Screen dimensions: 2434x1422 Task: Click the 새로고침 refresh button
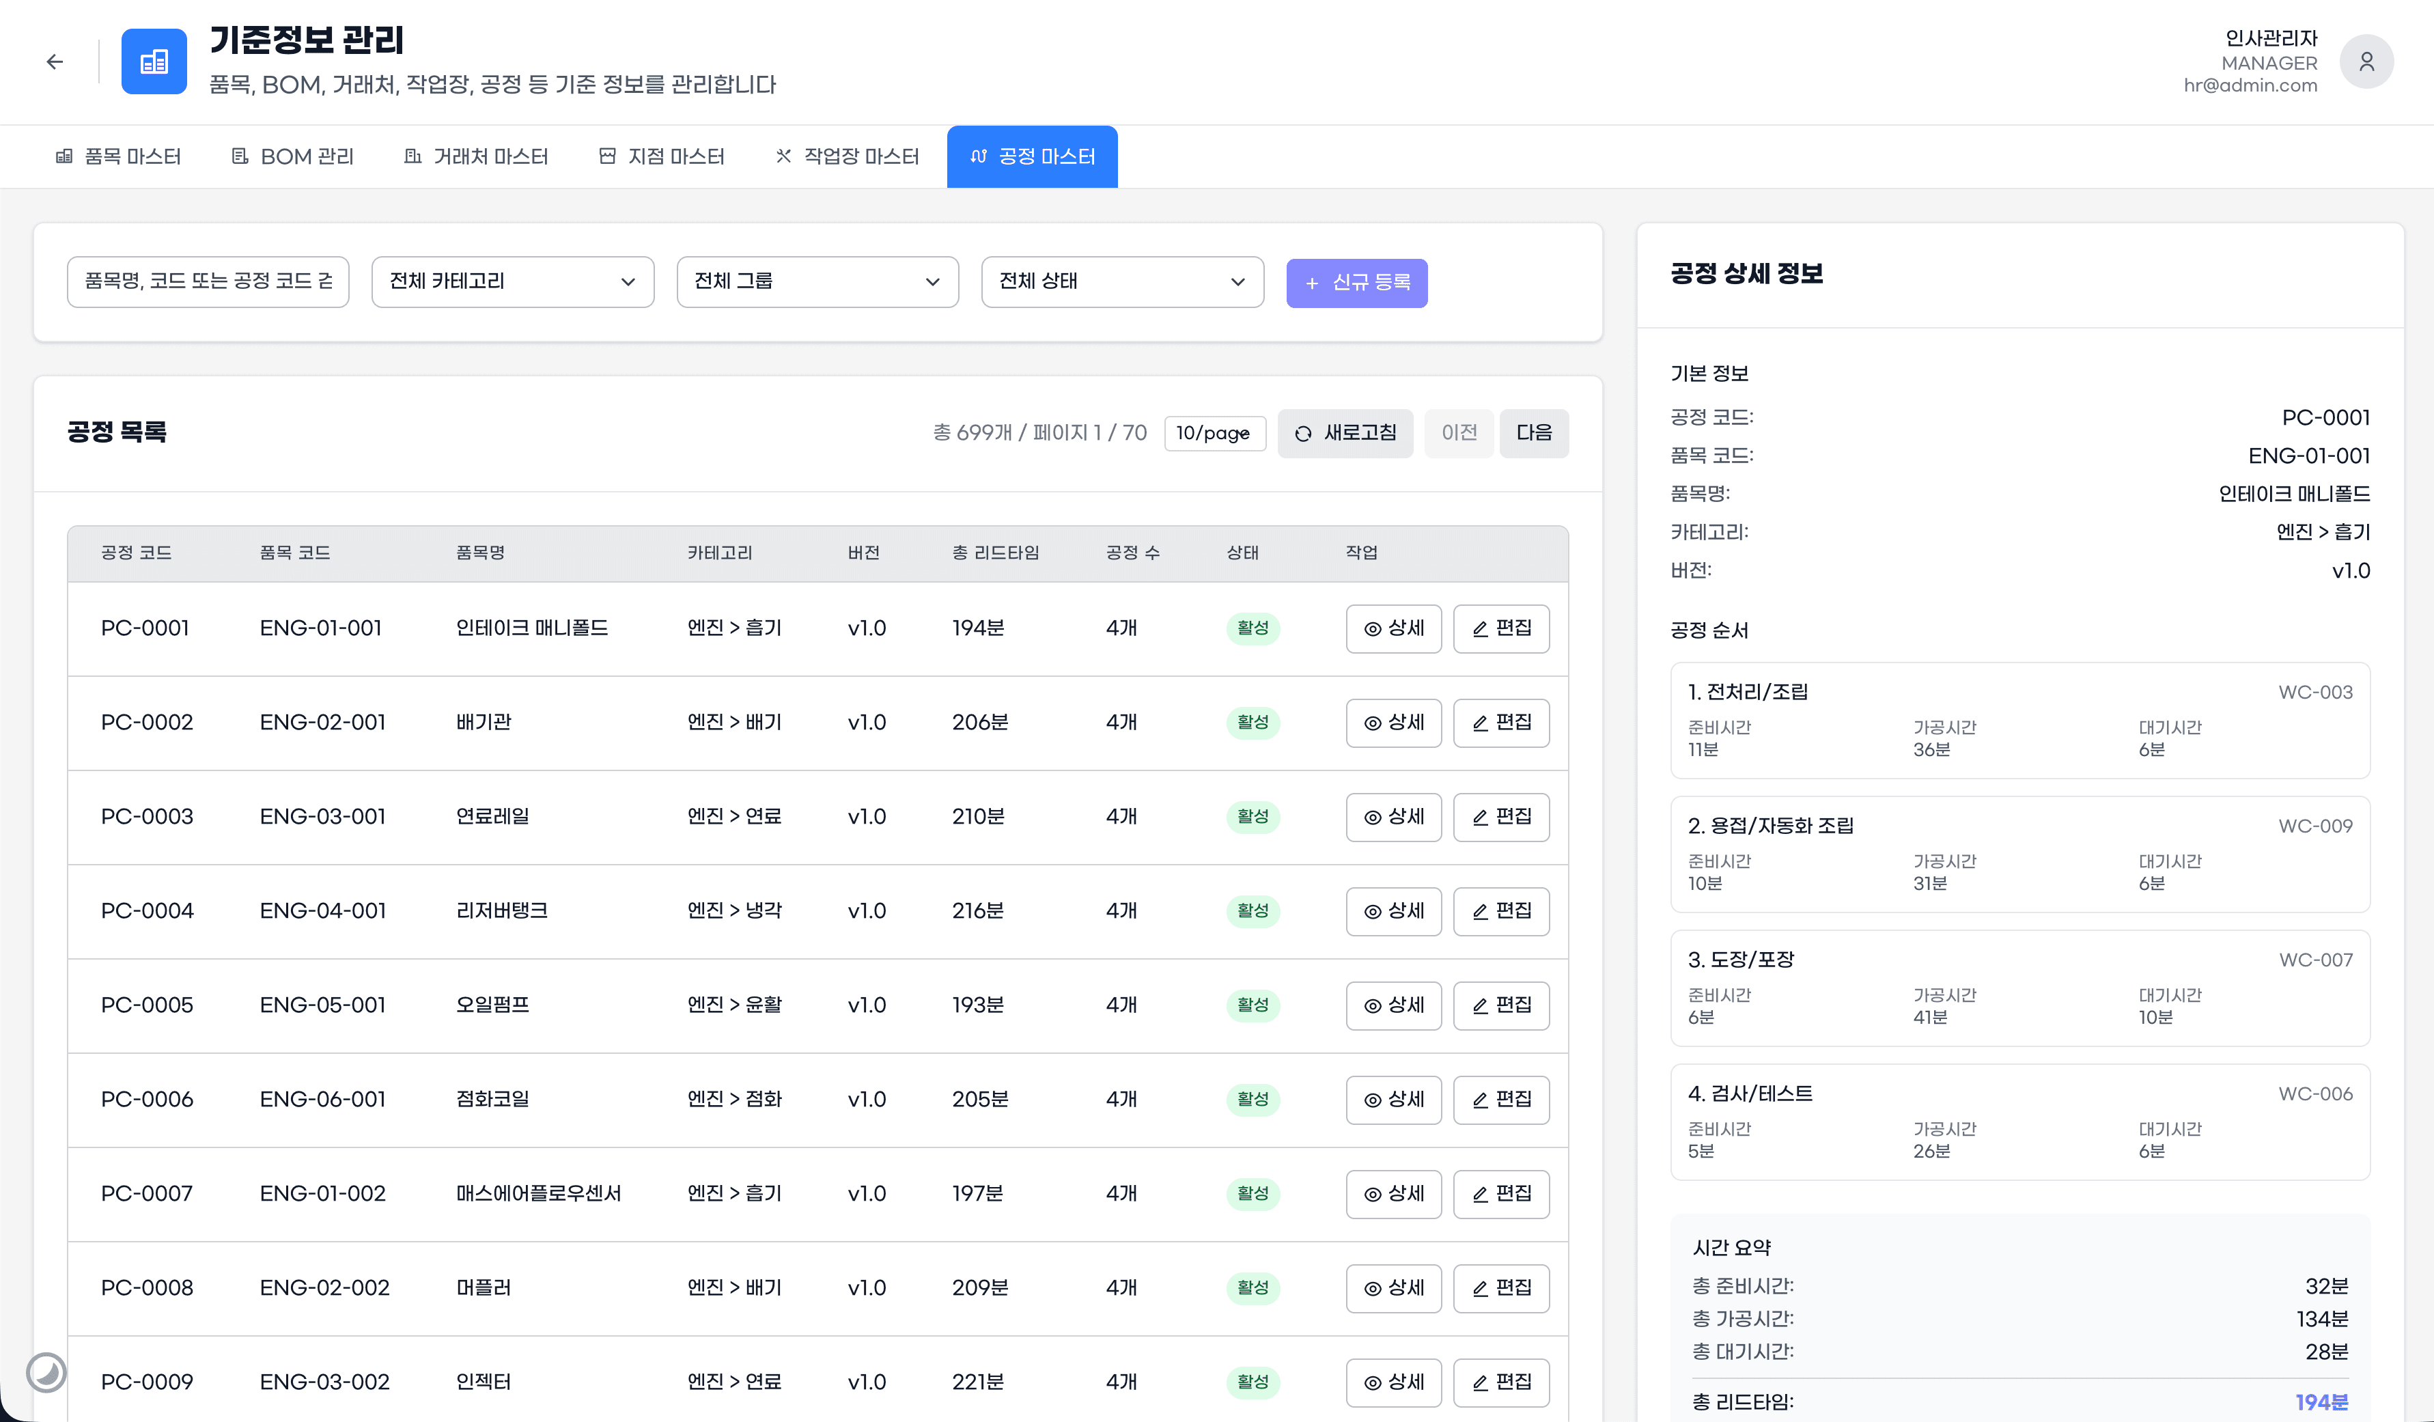(1345, 433)
